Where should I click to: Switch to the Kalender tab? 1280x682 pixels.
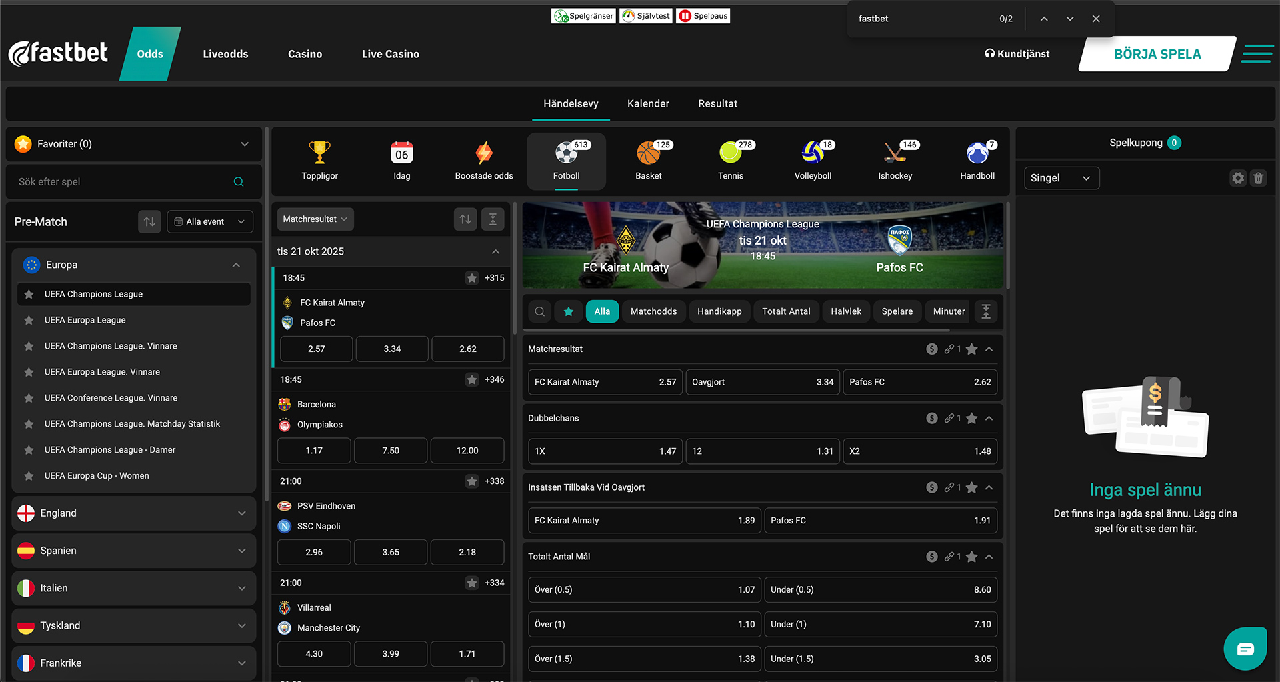(647, 103)
